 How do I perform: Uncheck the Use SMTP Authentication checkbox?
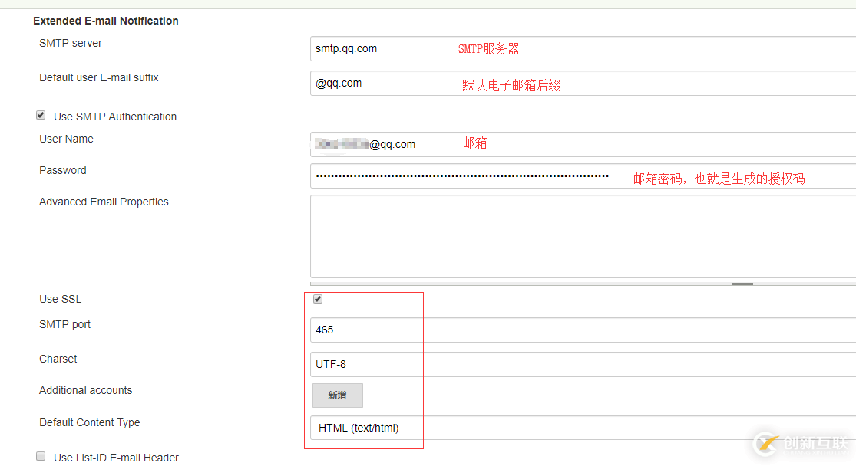click(x=41, y=115)
